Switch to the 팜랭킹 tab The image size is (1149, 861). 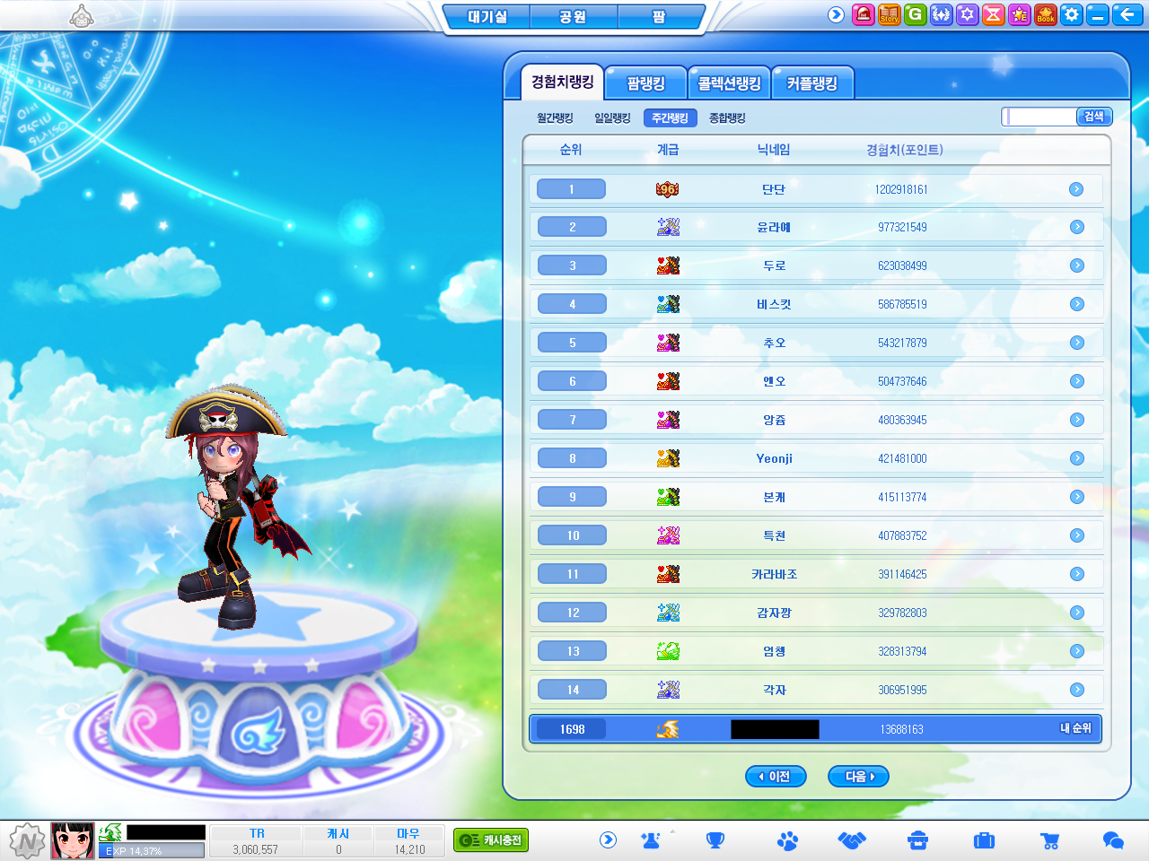[646, 83]
